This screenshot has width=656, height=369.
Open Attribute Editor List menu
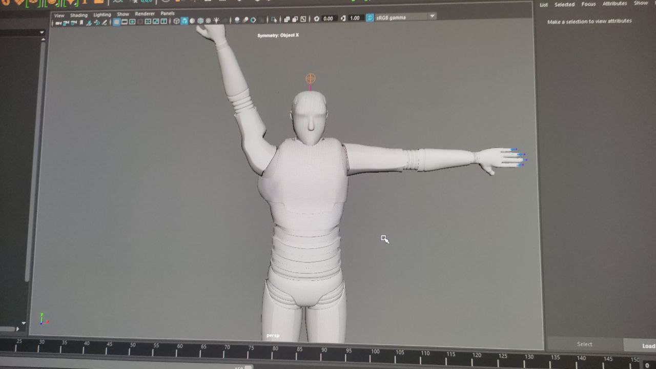tap(544, 5)
